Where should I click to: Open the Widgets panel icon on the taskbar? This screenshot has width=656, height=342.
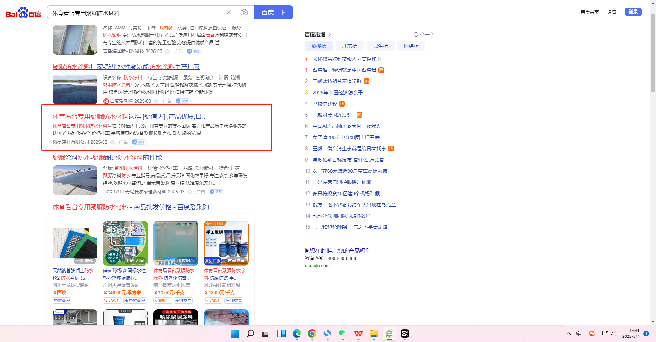(281, 334)
